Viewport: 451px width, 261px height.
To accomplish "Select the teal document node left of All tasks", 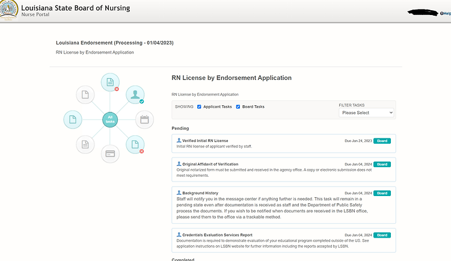I will 73,120.
